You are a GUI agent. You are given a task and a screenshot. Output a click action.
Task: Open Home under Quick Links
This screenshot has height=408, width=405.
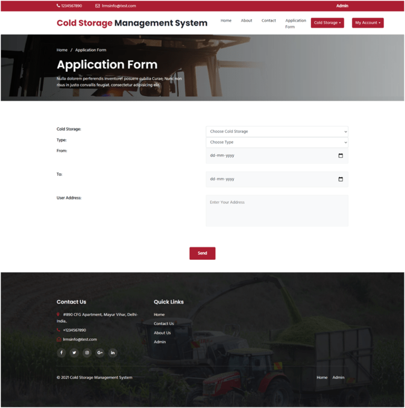pos(159,315)
